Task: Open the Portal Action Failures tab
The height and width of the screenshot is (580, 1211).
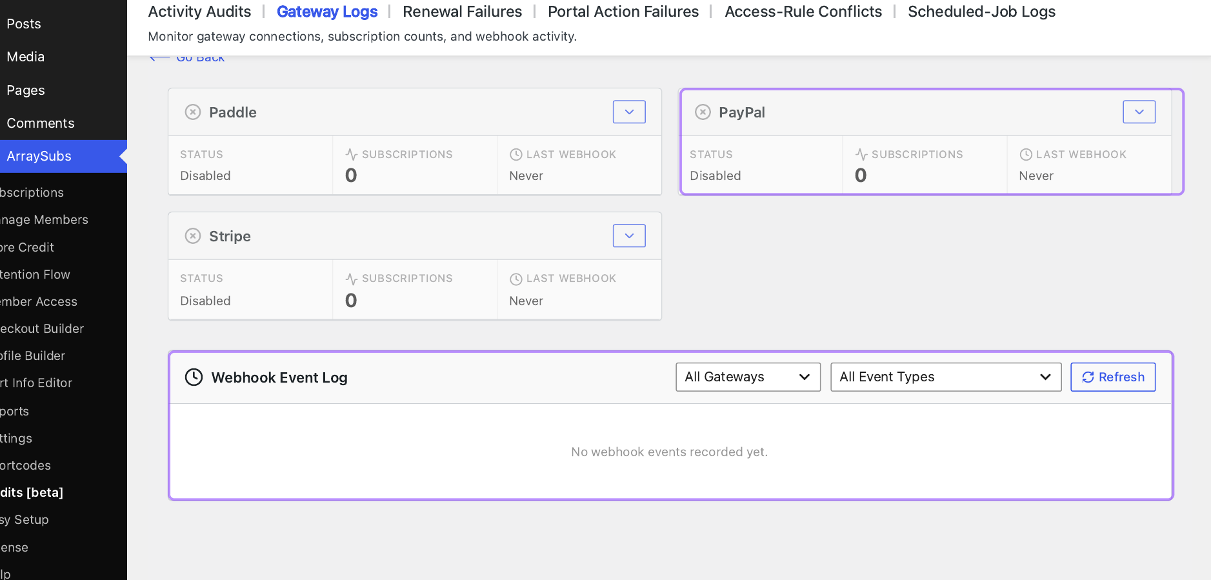Action: [623, 12]
